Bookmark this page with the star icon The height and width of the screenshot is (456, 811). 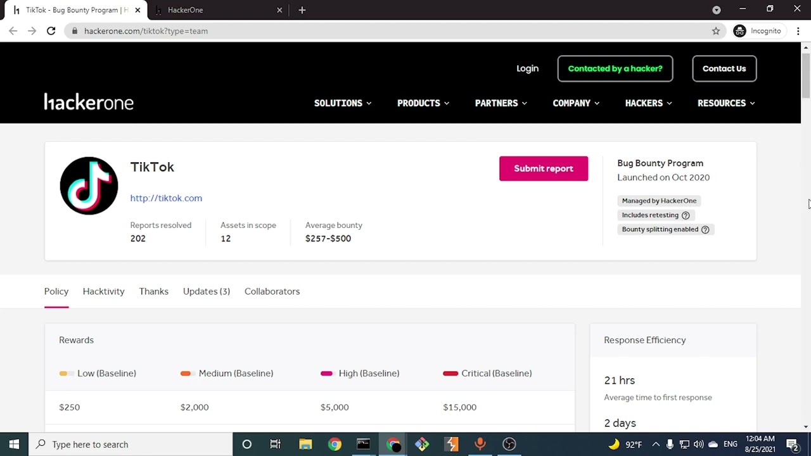(716, 31)
